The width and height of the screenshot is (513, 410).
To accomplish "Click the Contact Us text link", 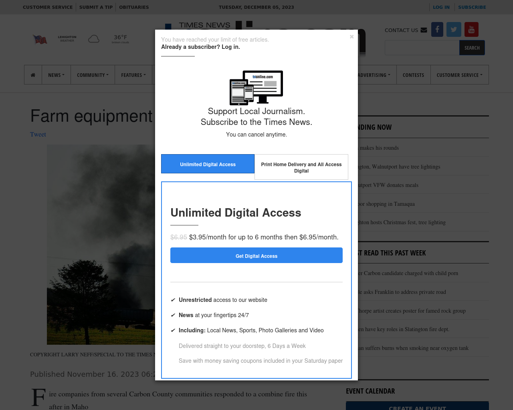I will pyautogui.click(x=401, y=30).
